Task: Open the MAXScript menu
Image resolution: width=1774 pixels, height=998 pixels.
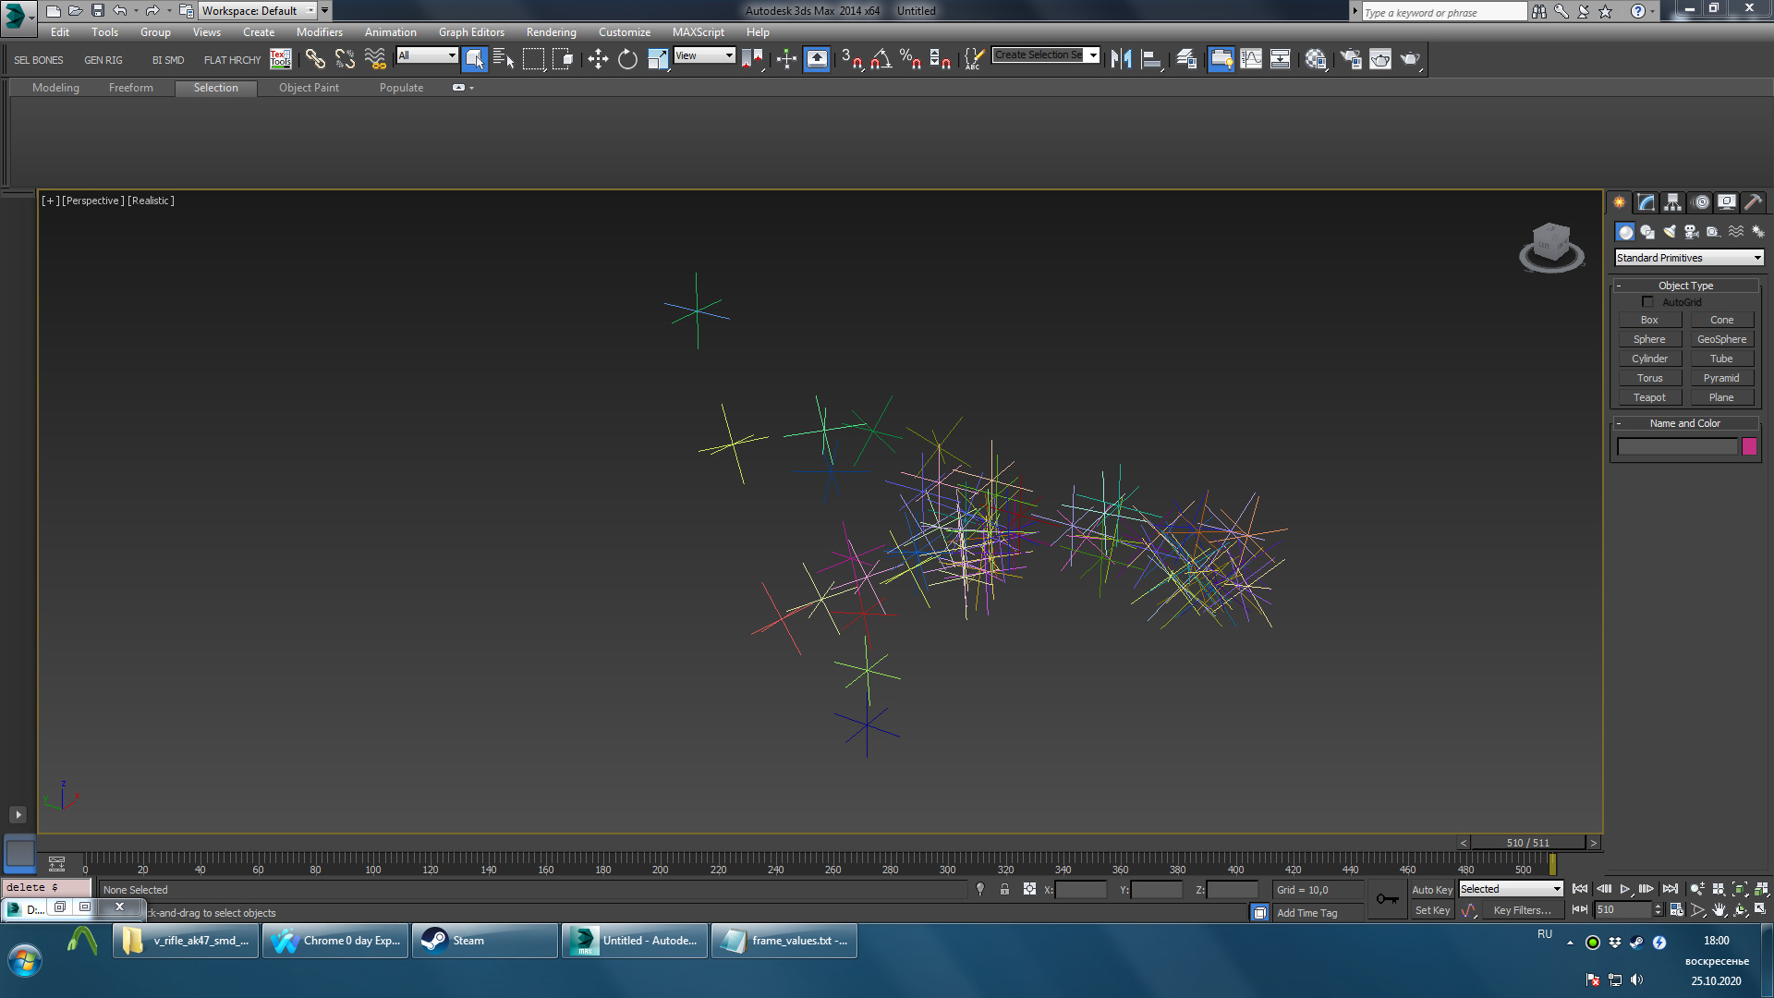Action: (x=698, y=32)
